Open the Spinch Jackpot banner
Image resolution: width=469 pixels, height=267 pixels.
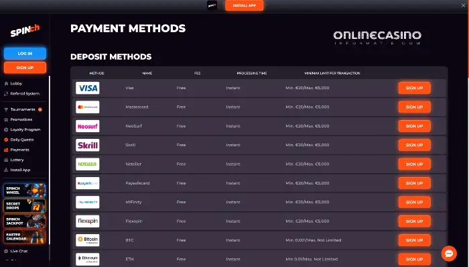coord(25,221)
